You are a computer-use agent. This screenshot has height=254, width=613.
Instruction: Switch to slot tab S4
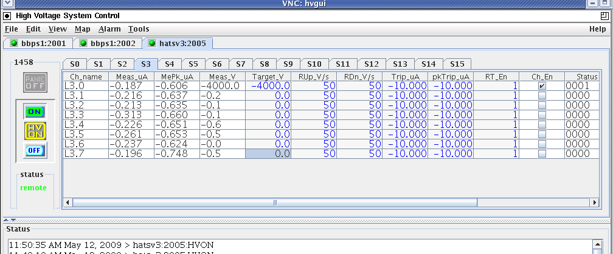[x=169, y=64]
